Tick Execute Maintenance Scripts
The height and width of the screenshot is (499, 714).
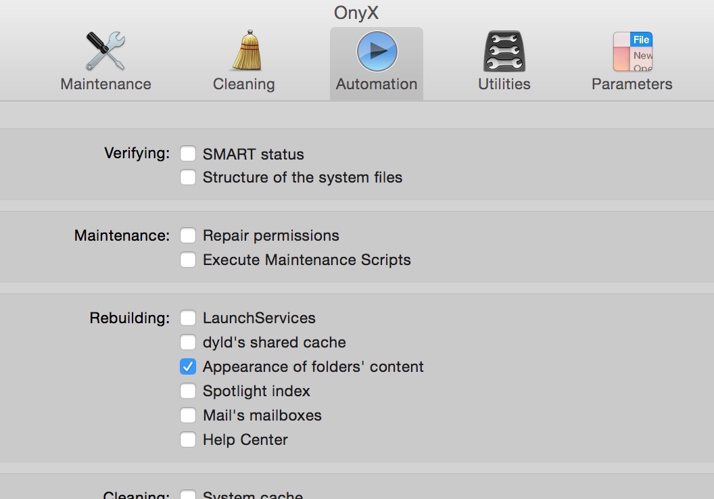click(x=188, y=260)
